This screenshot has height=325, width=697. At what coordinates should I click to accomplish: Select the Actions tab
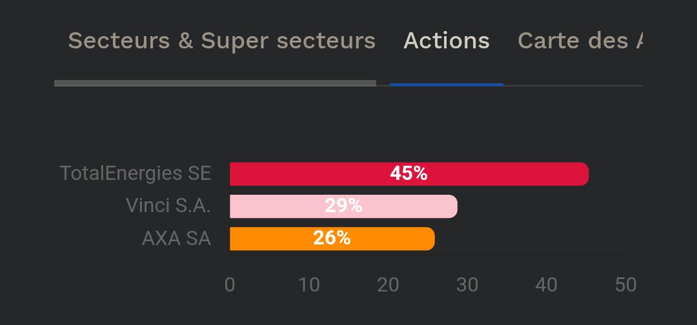(447, 41)
